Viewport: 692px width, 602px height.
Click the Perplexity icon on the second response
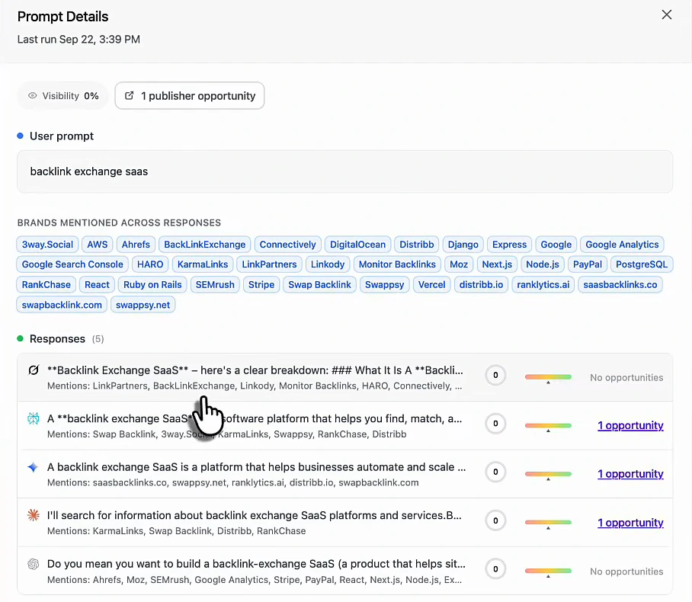(34, 418)
